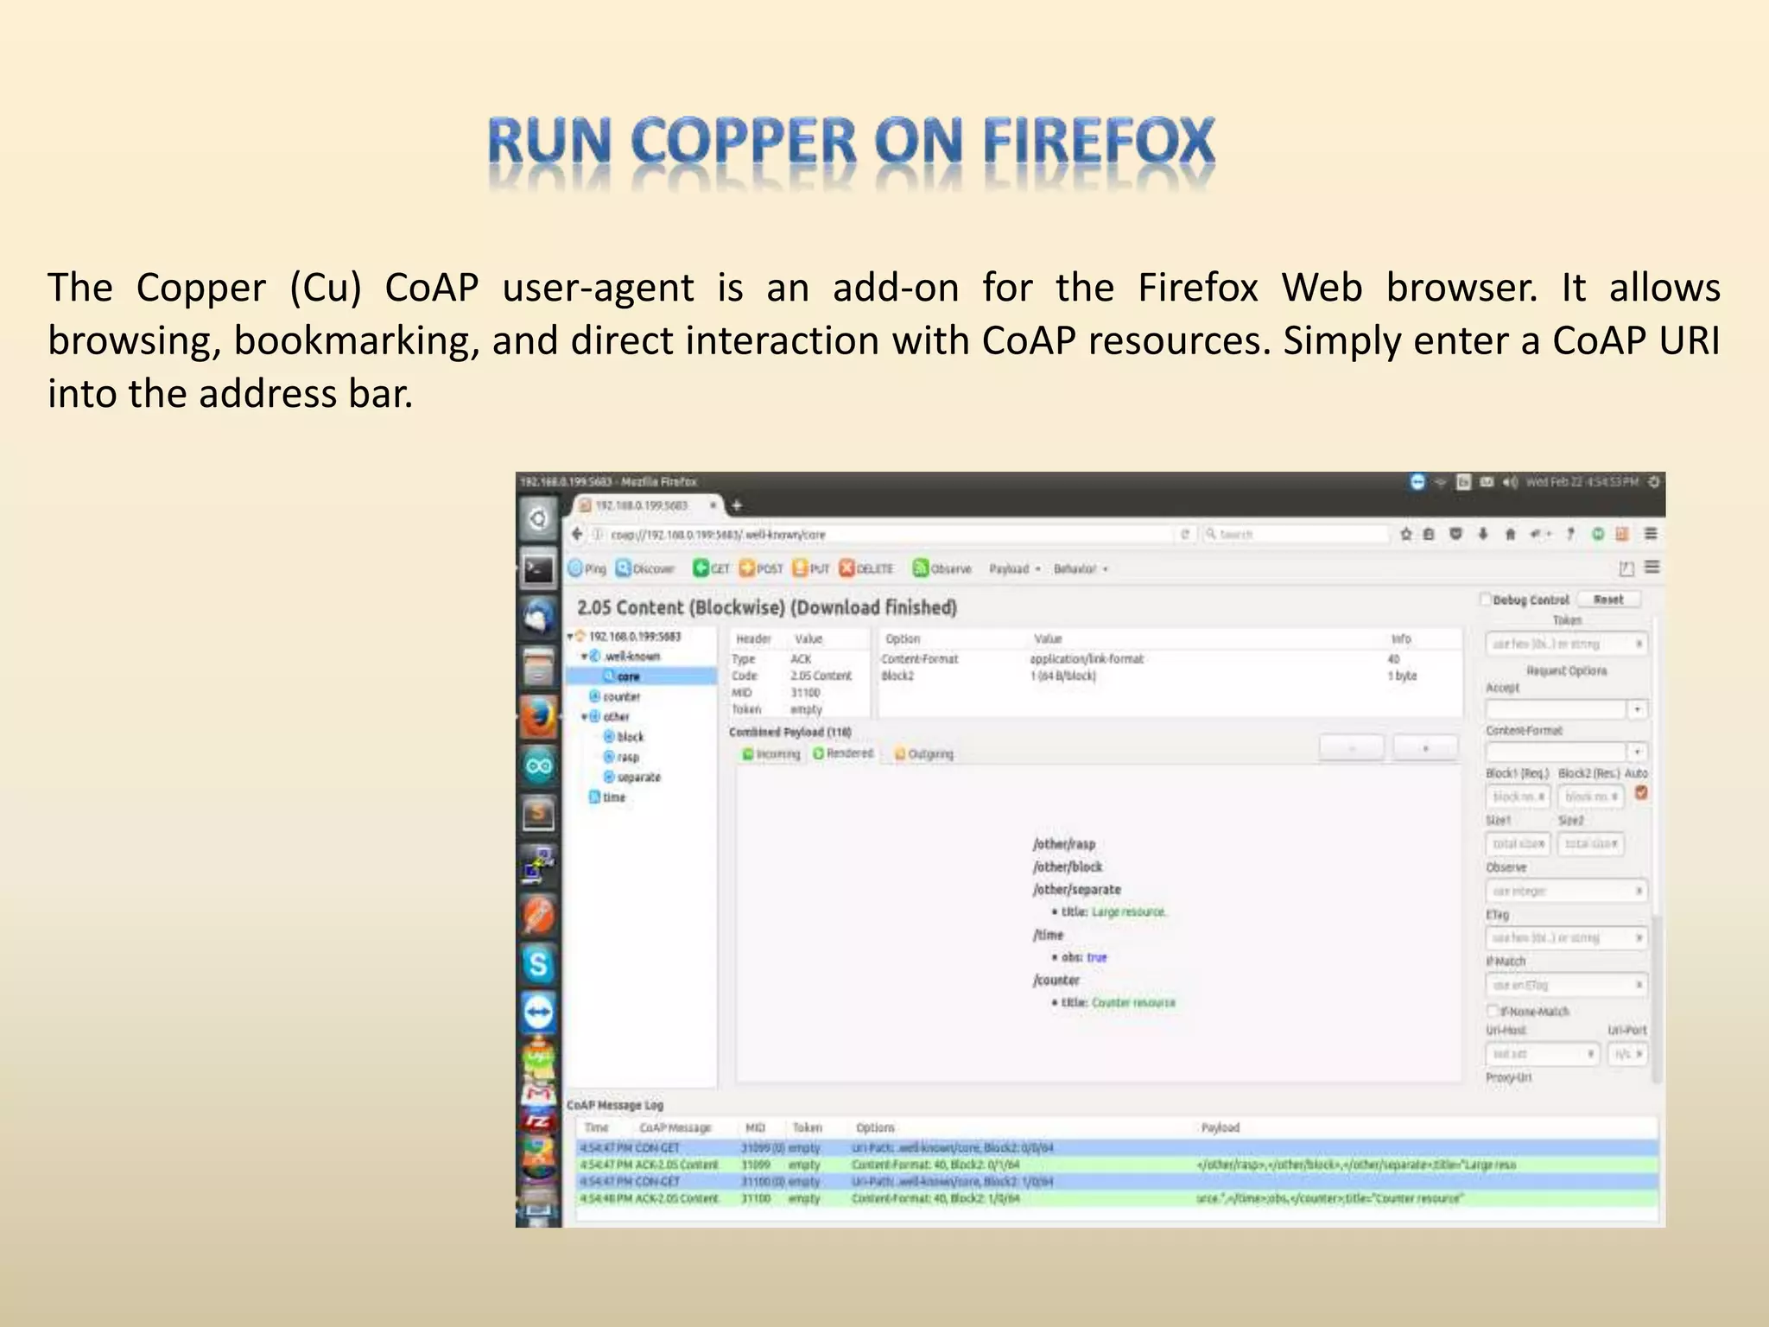Switch to the Incoming payload tab
This screenshot has height=1327, width=1769.
tap(771, 754)
